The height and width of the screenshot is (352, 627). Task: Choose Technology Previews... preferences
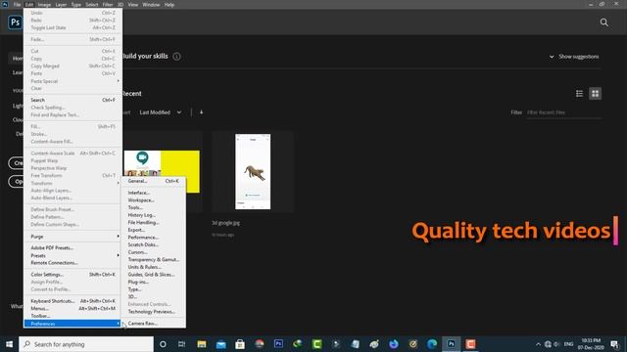153,312
